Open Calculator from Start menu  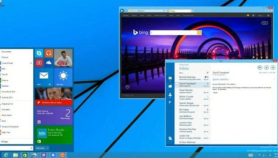coord(6,109)
